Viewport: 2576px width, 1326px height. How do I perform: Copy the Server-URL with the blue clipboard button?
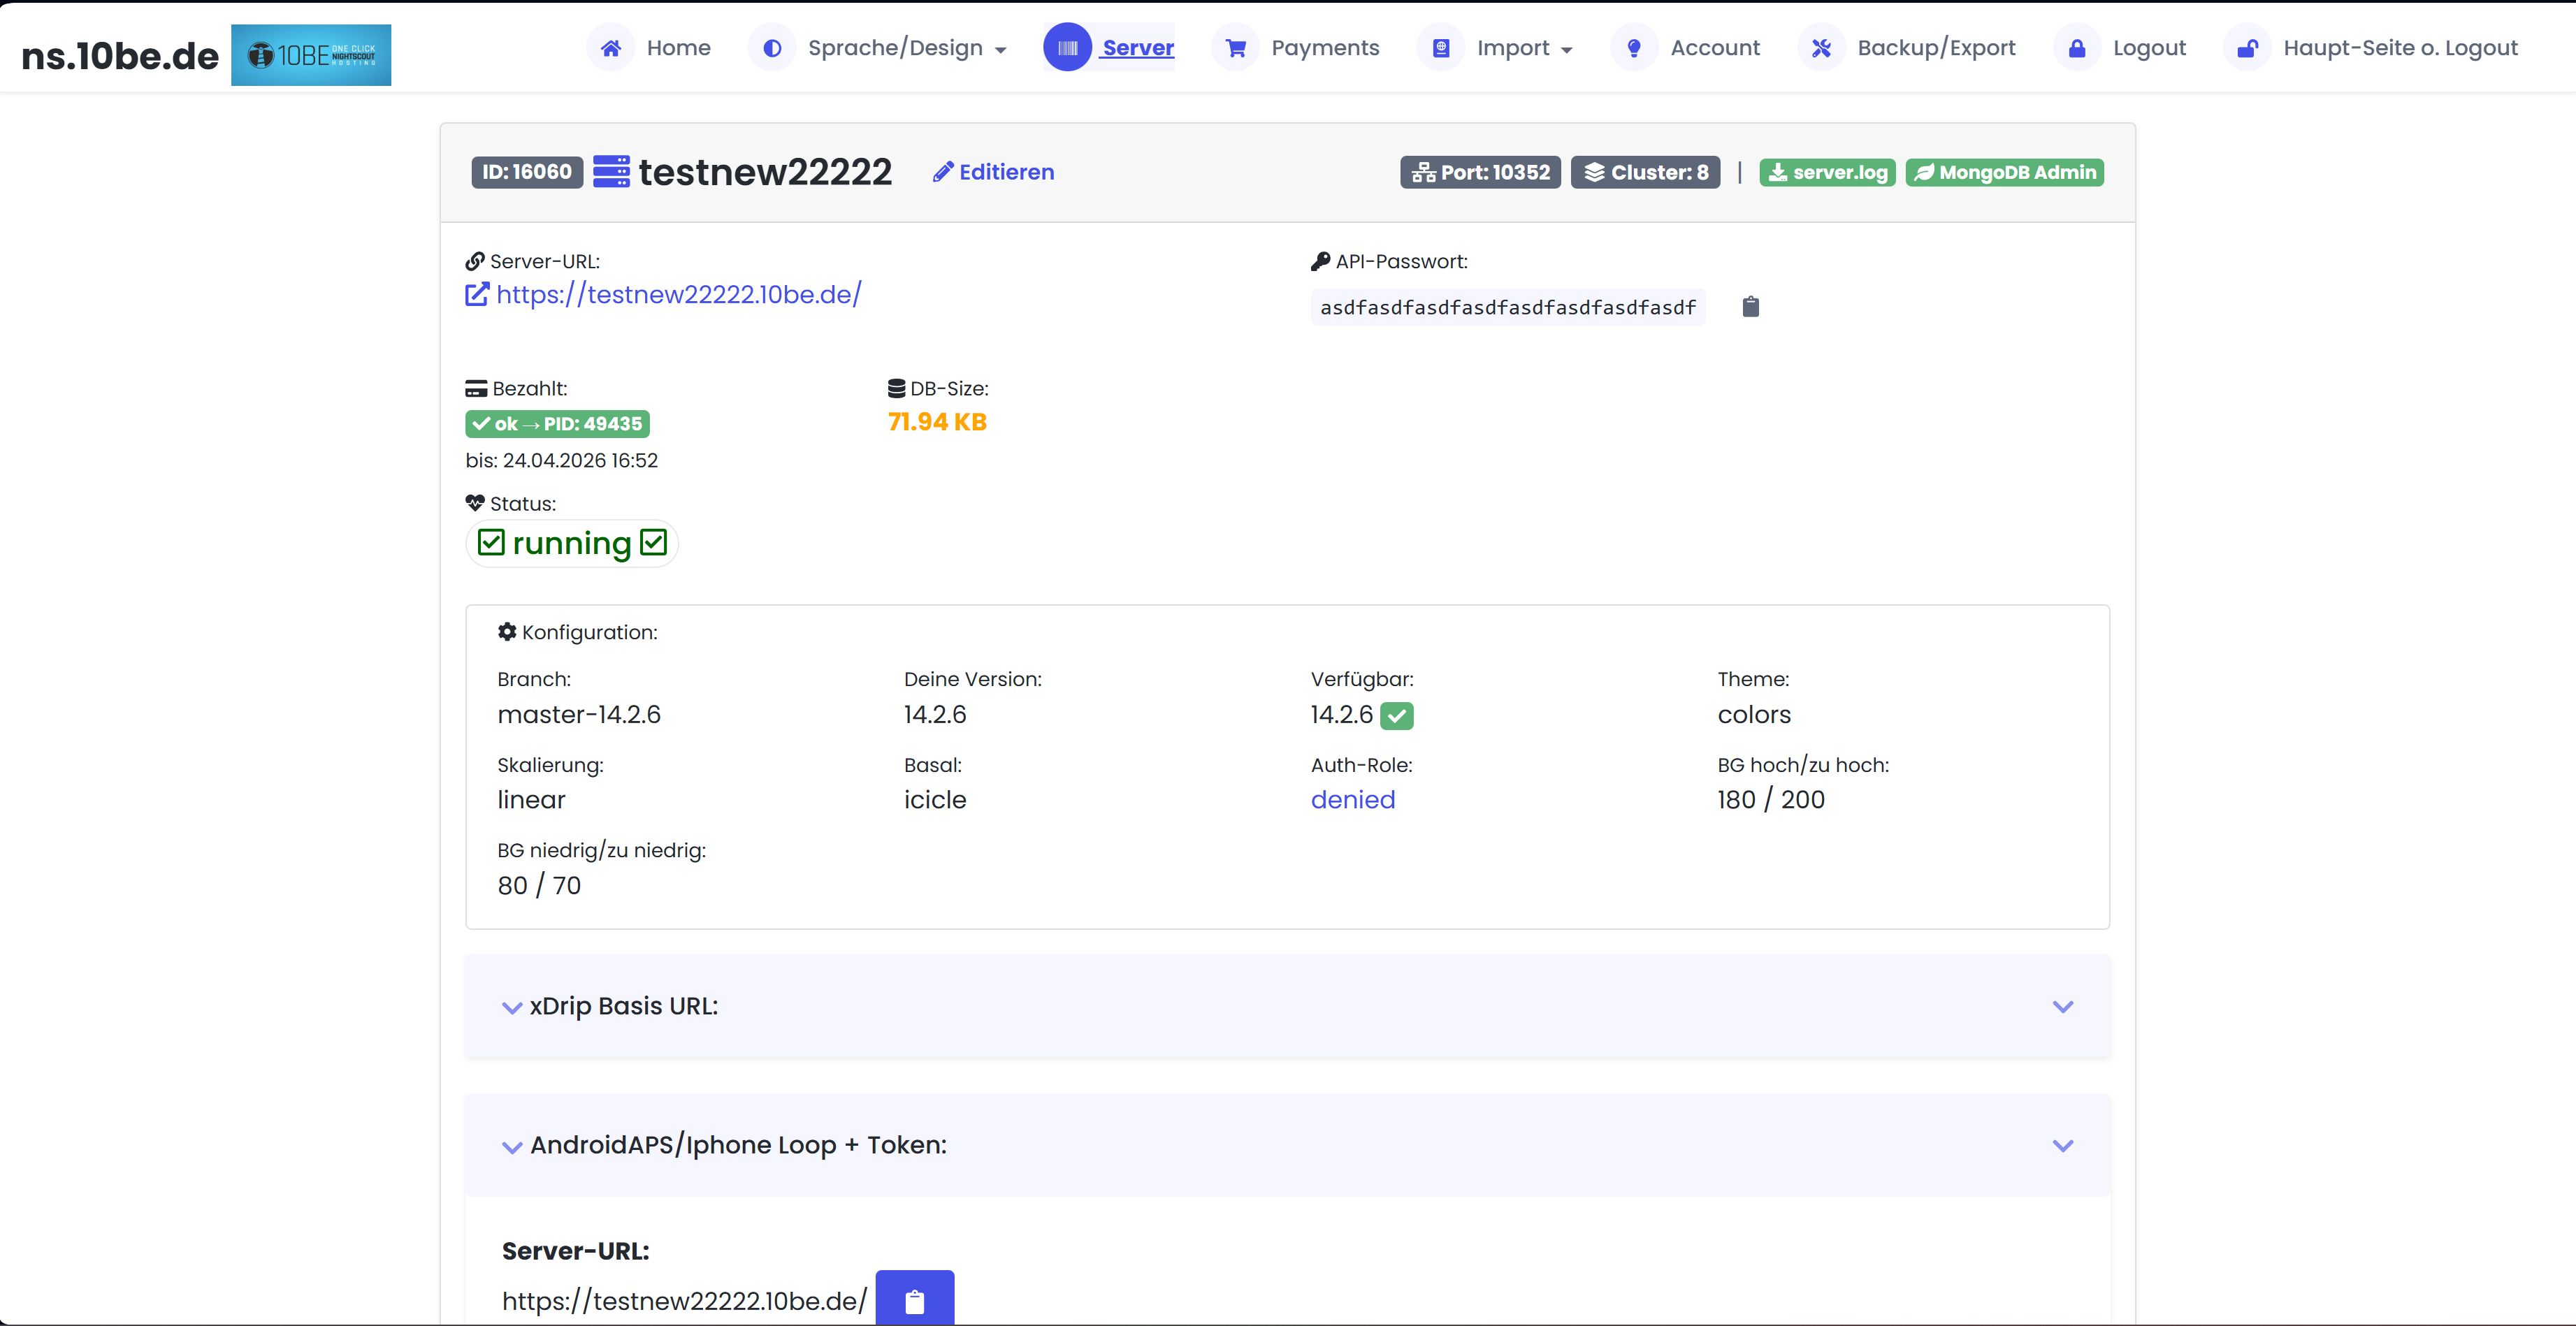pyautogui.click(x=914, y=1300)
